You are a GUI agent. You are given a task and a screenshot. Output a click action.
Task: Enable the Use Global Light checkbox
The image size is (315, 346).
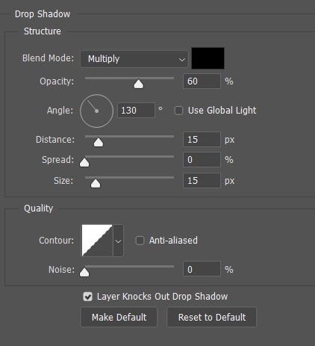[x=178, y=111]
